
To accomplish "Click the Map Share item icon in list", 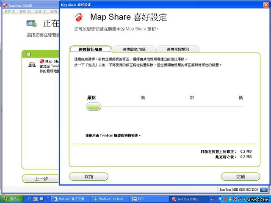I will pyautogui.click(x=32, y=64).
